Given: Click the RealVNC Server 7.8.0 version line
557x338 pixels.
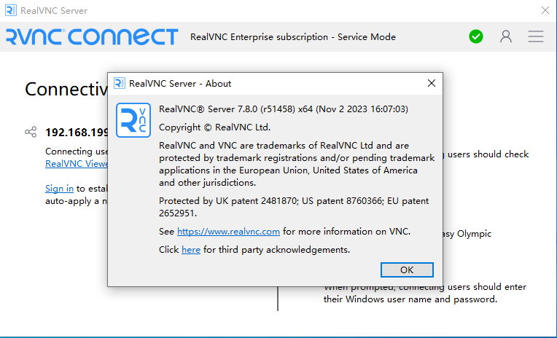Looking at the screenshot, I should [283, 109].
